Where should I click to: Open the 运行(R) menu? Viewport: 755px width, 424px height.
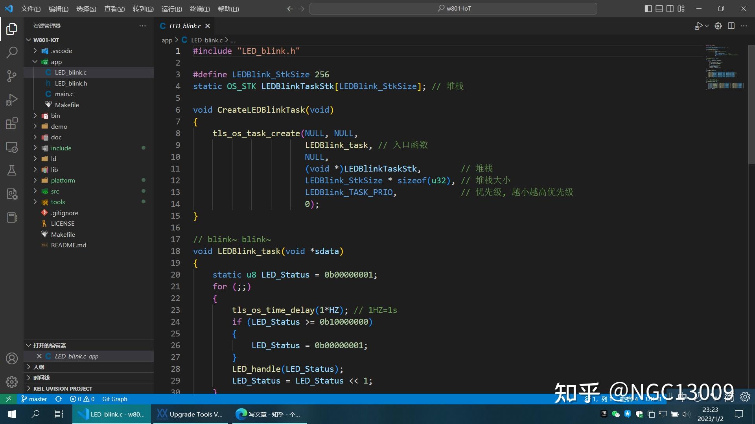[171, 9]
